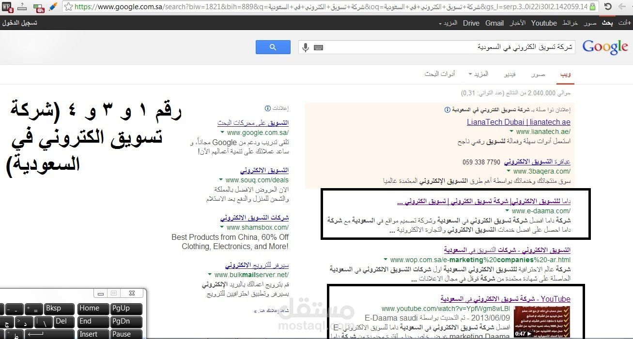Expand the green arrow next to www.3baqera.com/
Image resolution: width=633 pixels, height=339 pixels.
tap(508, 171)
